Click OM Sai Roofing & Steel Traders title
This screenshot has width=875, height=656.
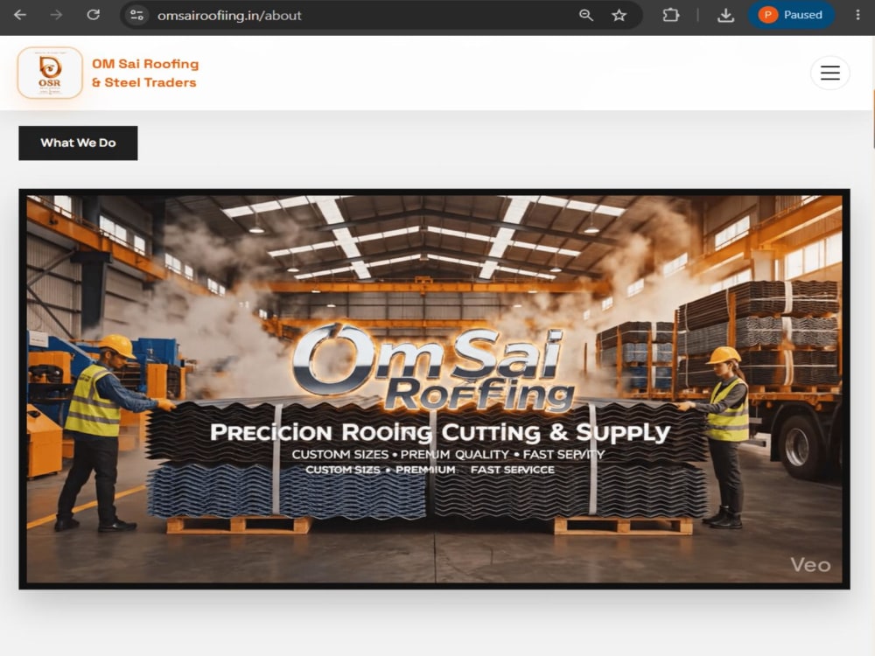(145, 73)
